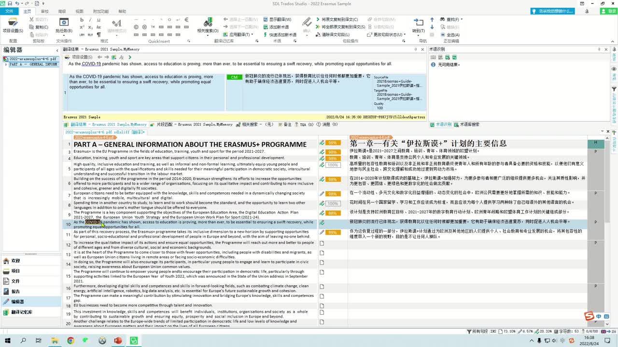Open the File ribbon tab
This screenshot has height=347, width=618.
tap(9, 11)
